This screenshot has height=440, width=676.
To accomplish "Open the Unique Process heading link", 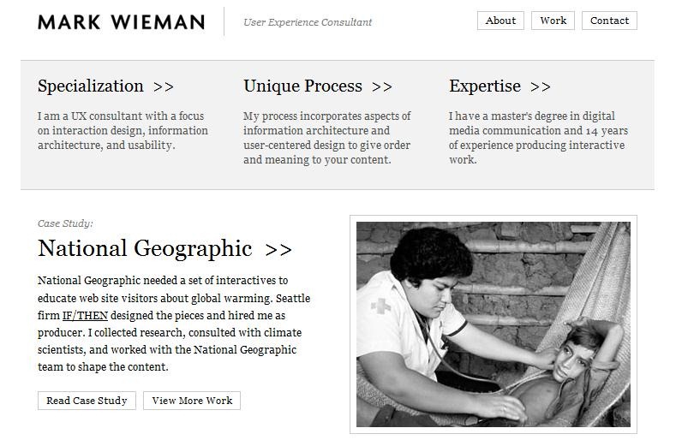I will click(x=302, y=86).
